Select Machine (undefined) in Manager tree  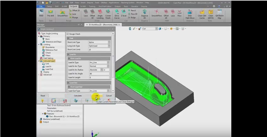tap(51, 119)
